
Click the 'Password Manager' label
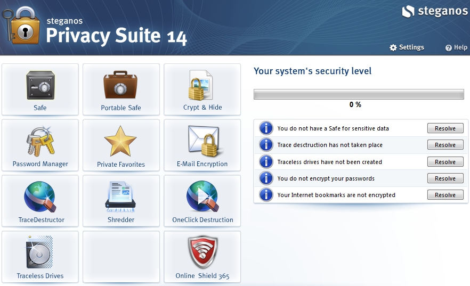coord(40,164)
